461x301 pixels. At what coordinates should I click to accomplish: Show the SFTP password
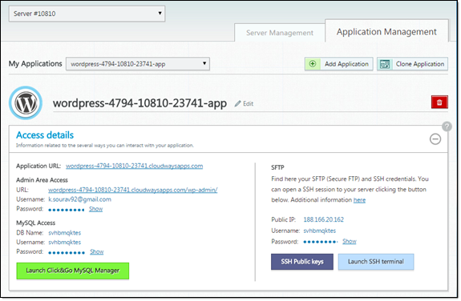pos(350,242)
